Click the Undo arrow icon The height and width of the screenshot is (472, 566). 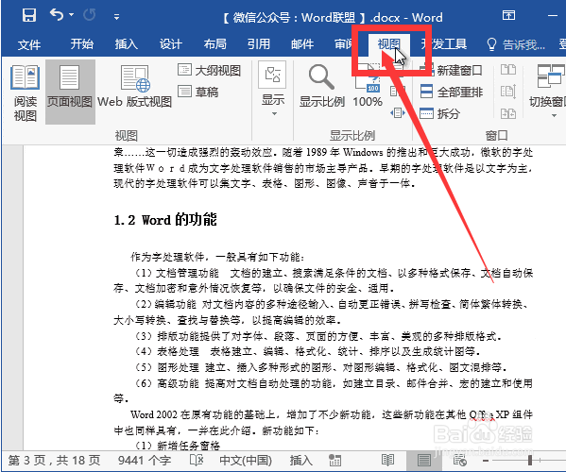pos(57,15)
